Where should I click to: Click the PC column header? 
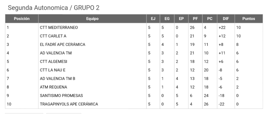pyautogui.click(x=210, y=19)
